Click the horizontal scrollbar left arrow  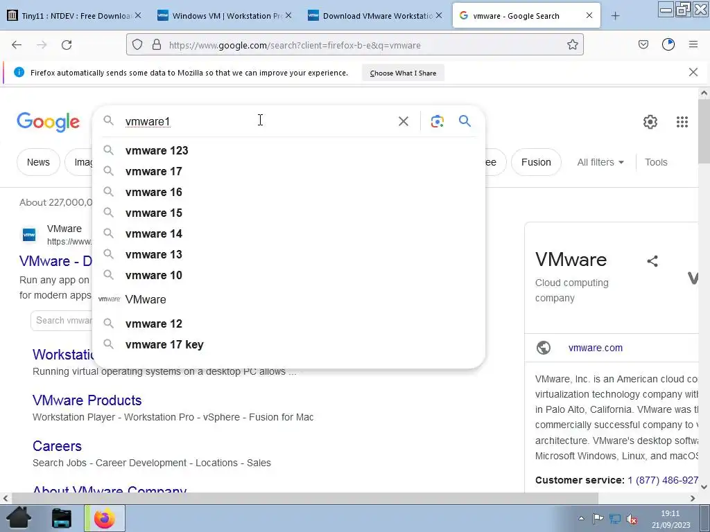6,498
